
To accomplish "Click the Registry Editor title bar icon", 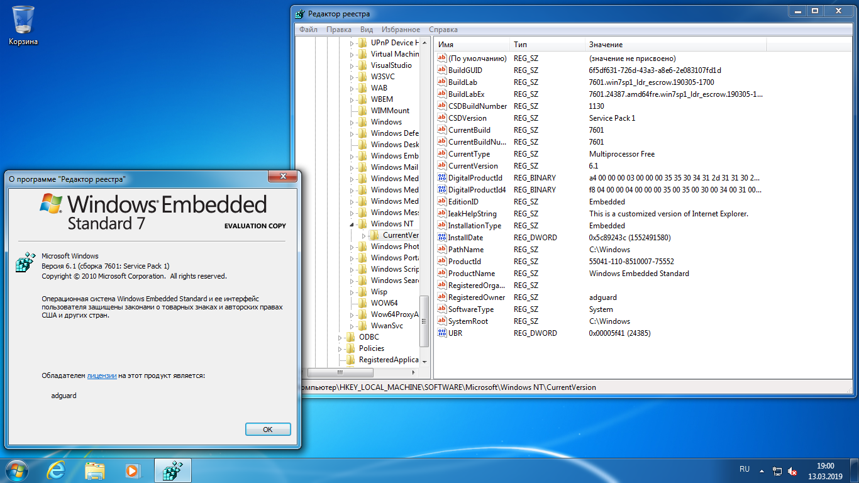I will coord(301,14).
